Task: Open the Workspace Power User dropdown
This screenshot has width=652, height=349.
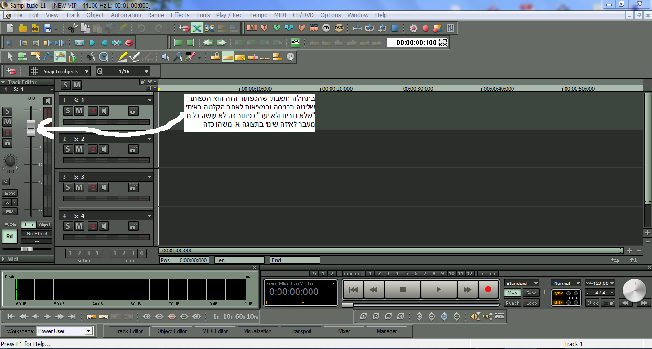Action: (64, 331)
